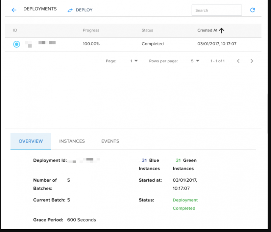Image resolution: width=271 pixels, height=232 pixels.
Task: Open the Events tab
Action: coord(110,141)
